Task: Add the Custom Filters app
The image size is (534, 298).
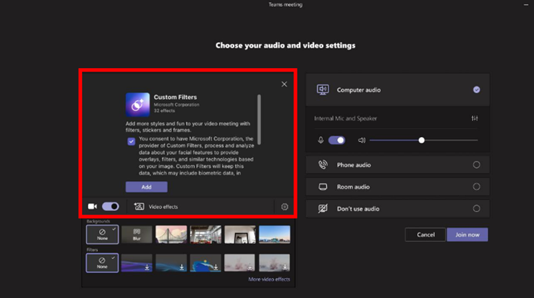Action: coord(147,187)
